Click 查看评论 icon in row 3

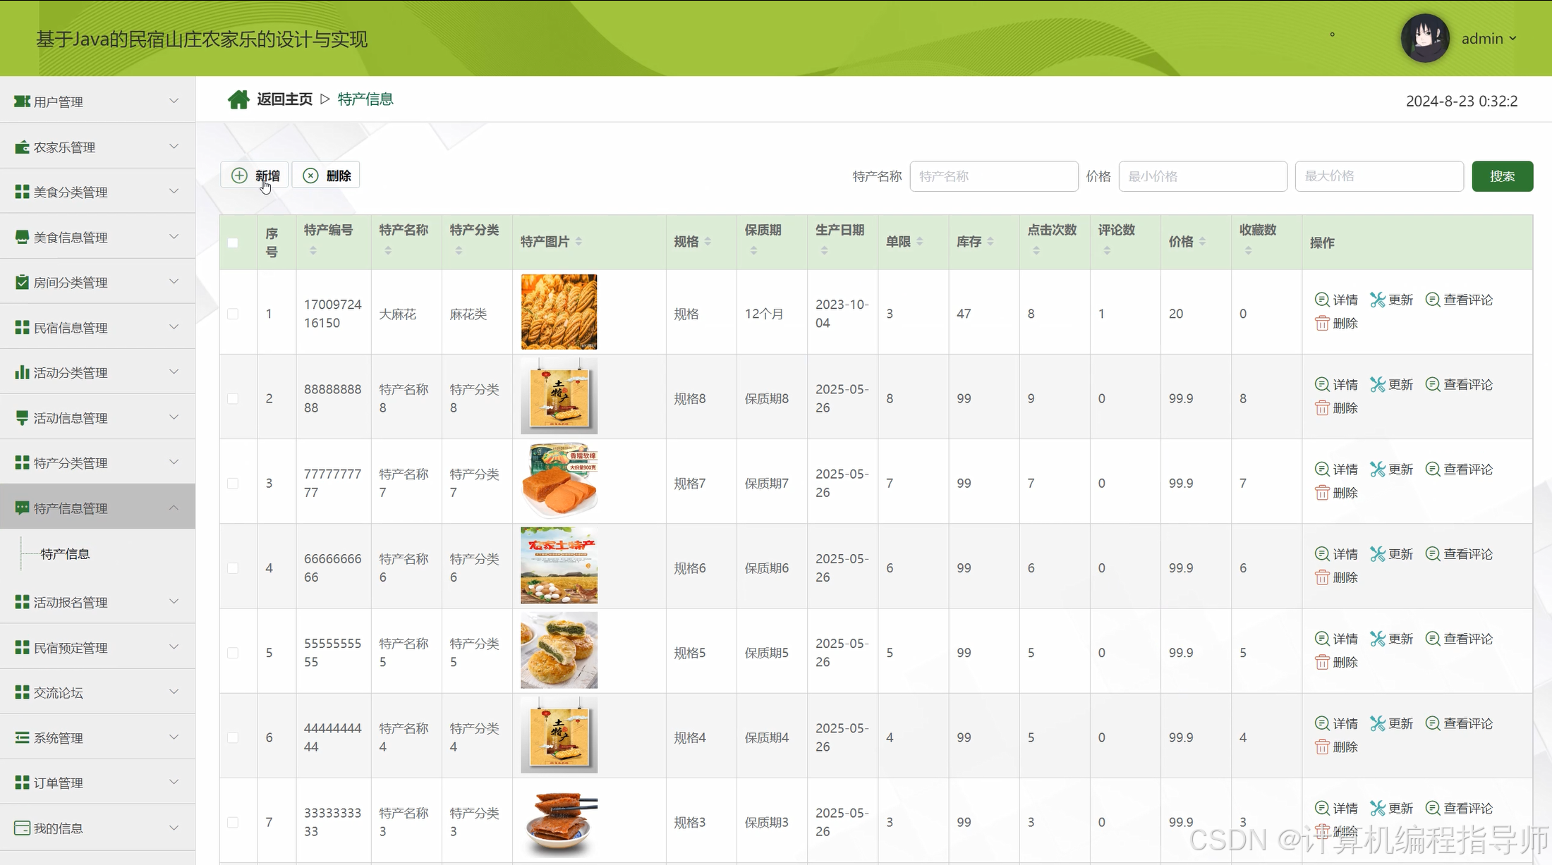point(1433,469)
